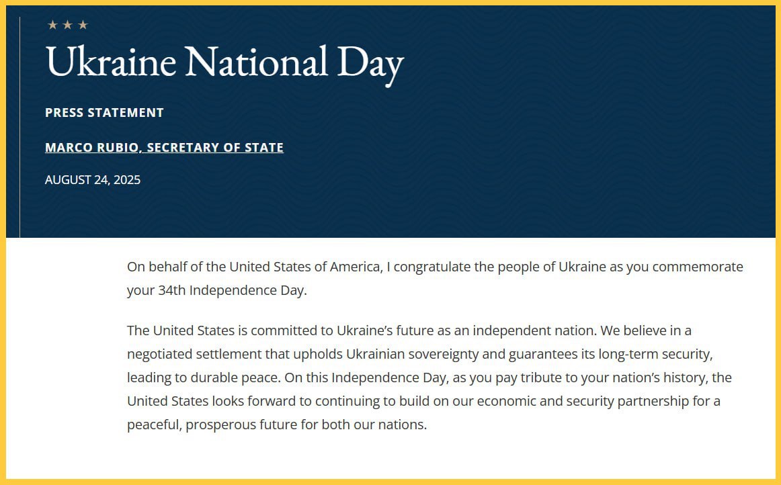781x485 pixels.
Task: Click the August 24, 2025 date
Action: point(93,180)
